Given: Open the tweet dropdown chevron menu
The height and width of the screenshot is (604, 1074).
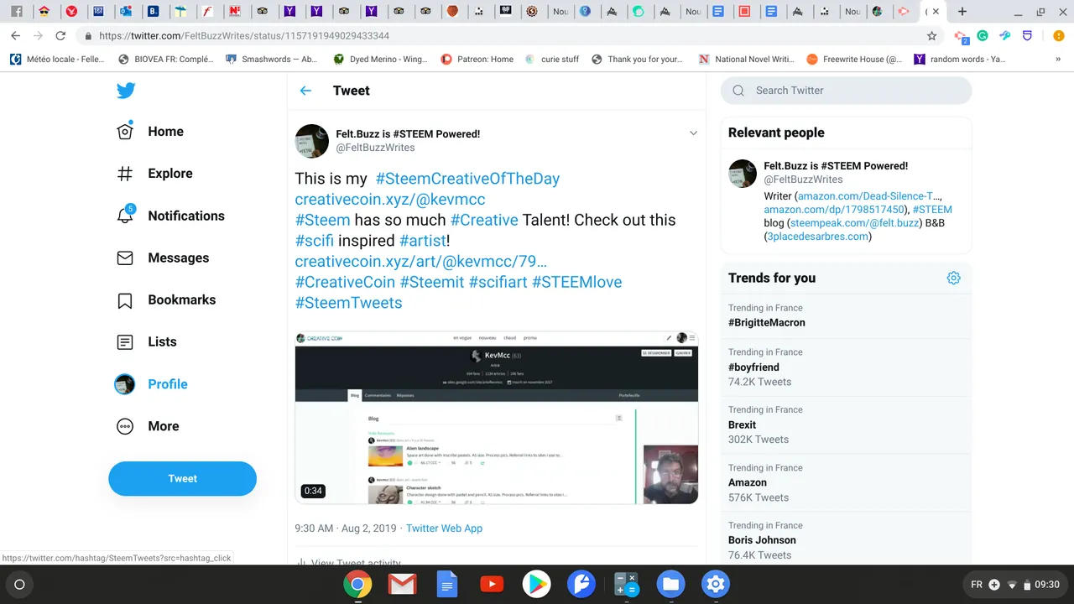Looking at the screenshot, I should [x=693, y=133].
